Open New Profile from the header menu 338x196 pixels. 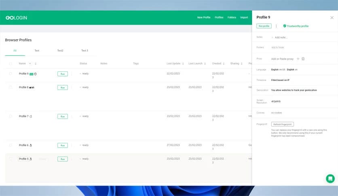click(204, 17)
